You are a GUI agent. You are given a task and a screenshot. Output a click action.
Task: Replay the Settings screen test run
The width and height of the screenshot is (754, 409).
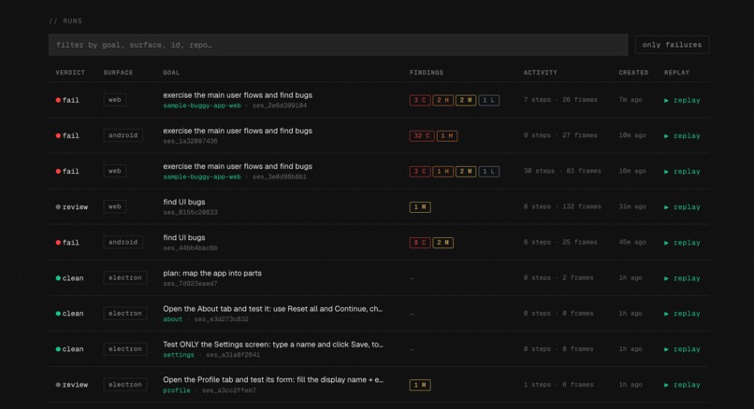[682, 349]
